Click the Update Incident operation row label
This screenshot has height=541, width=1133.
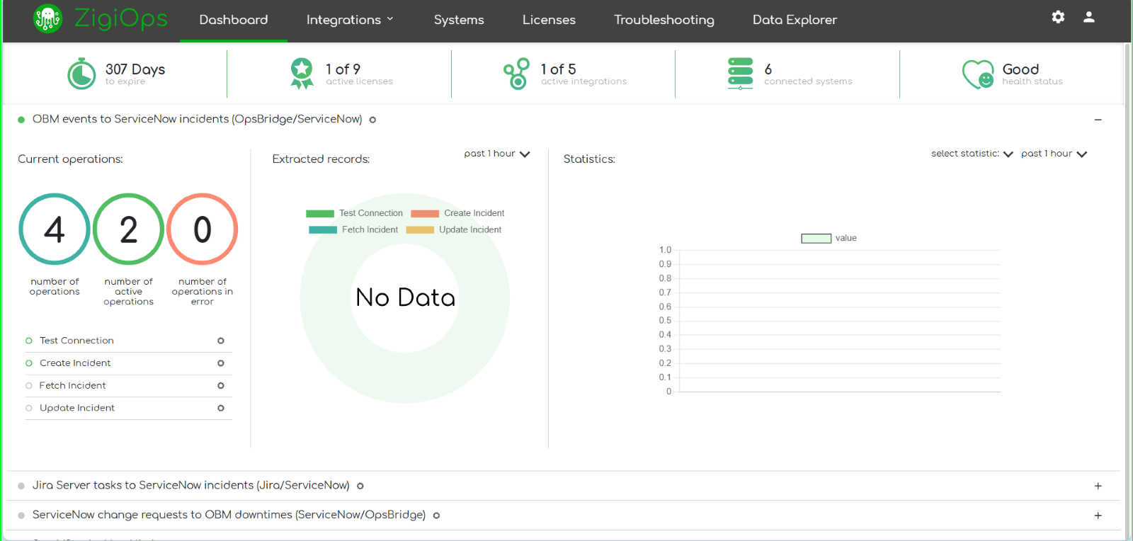(77, 408)
